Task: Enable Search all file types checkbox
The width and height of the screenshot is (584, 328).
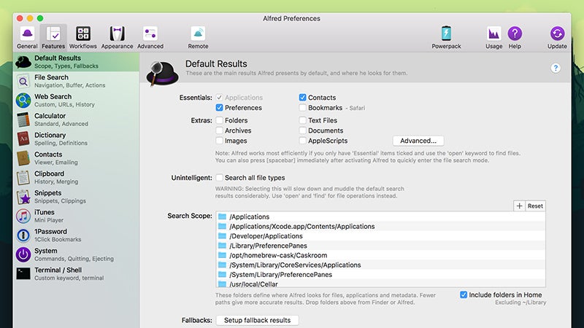Action: (220, 178)
